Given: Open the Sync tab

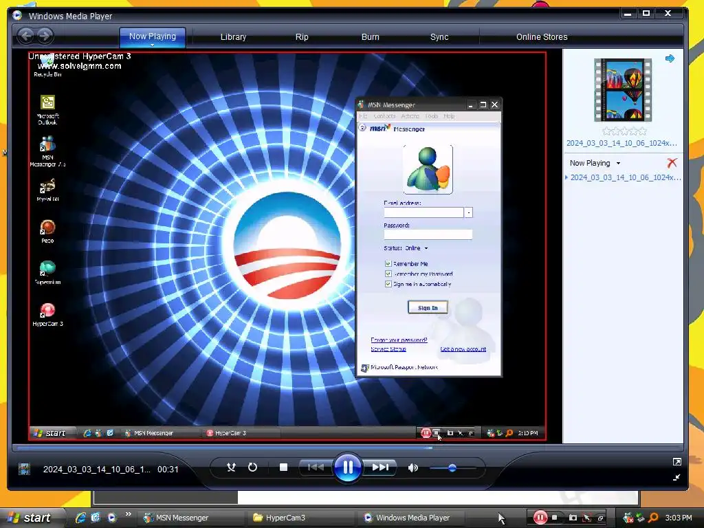Looking at the screenshot, I should (x=439, y=37).
